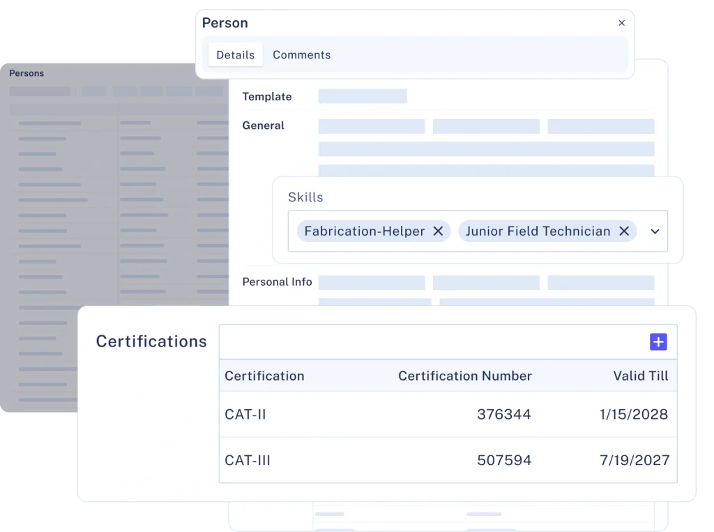
Task: Change the 7/19/2027 valid till date
Action: (x=634, y=460)
